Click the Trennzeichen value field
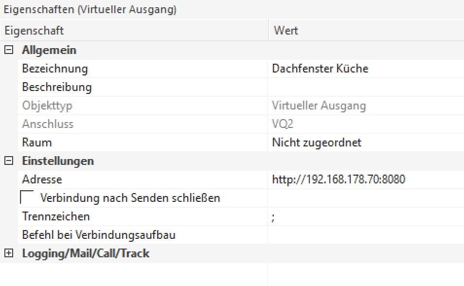 (365, 216)
